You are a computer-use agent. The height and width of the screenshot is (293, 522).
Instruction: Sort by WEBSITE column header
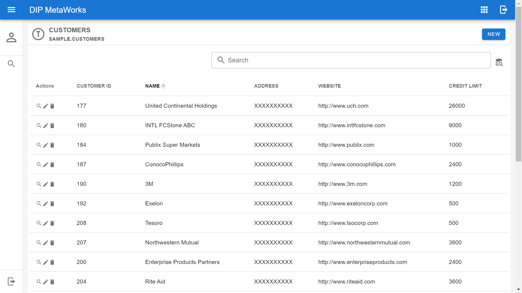pyautogui.click(x=330, y=86)
